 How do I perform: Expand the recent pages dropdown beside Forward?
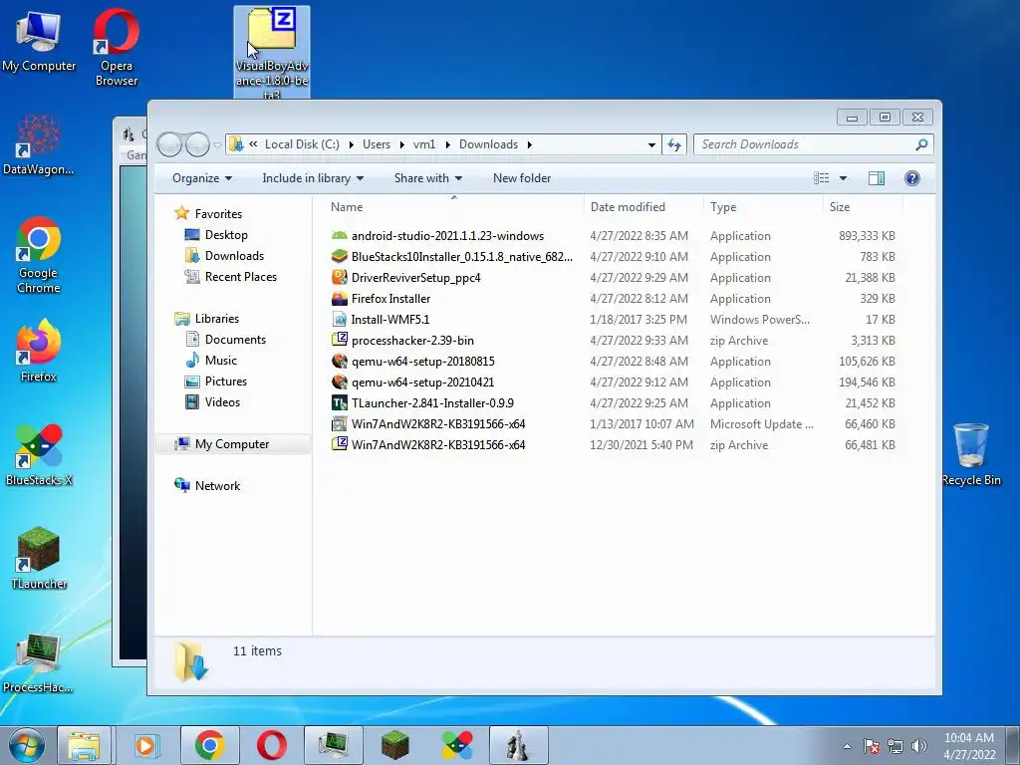(218, 144)
